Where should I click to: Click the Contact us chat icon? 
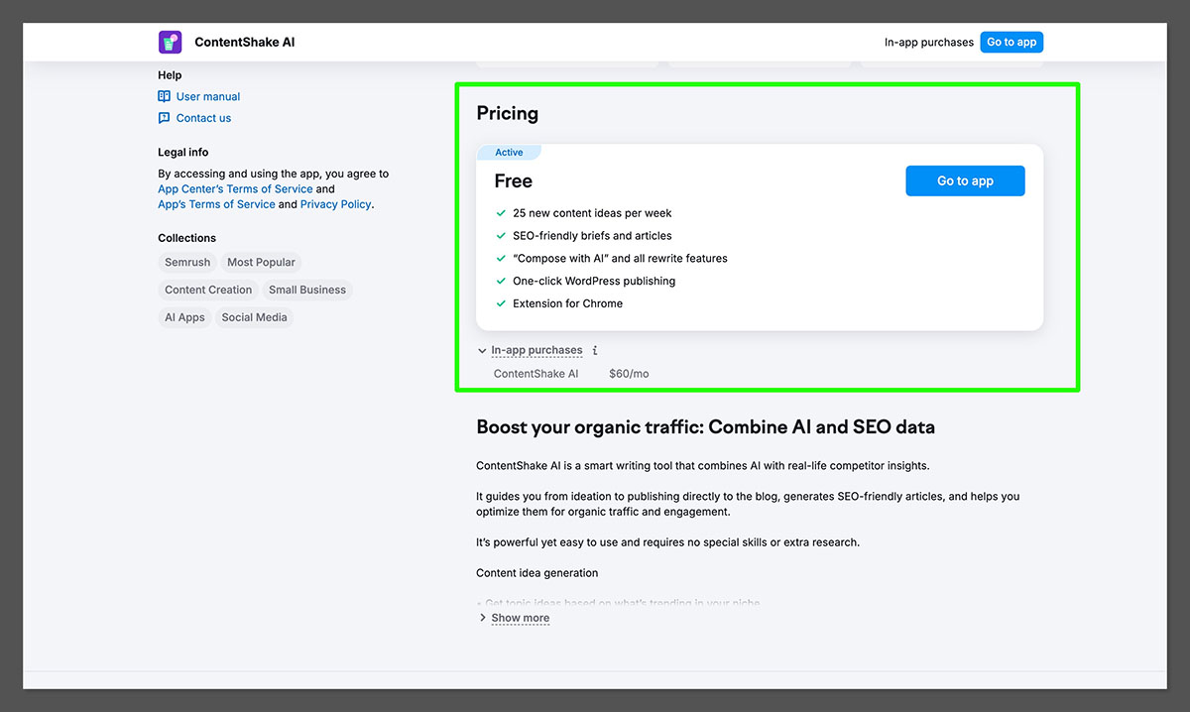[x=165, y=118]
